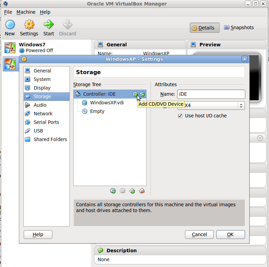This screenshot has height=267, width=269.
Task: Open Settings from the main toolbar
Action: coord(29,27)
